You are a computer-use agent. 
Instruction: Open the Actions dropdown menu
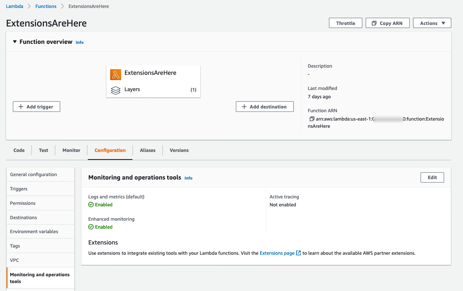(x=432, y=23)
